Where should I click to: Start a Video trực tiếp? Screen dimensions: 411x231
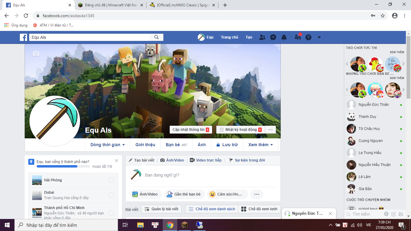tap(205, 160)
